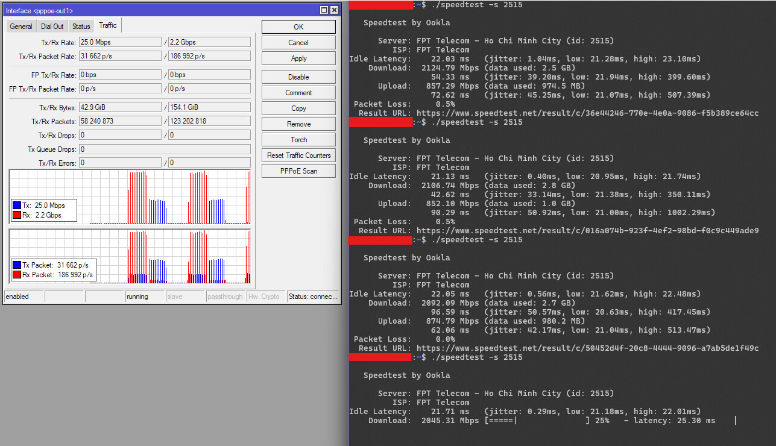This screenshot has width=776, height=446.
Task: Remove the pppoe-out1 interface
Action: tap(298, 124)
